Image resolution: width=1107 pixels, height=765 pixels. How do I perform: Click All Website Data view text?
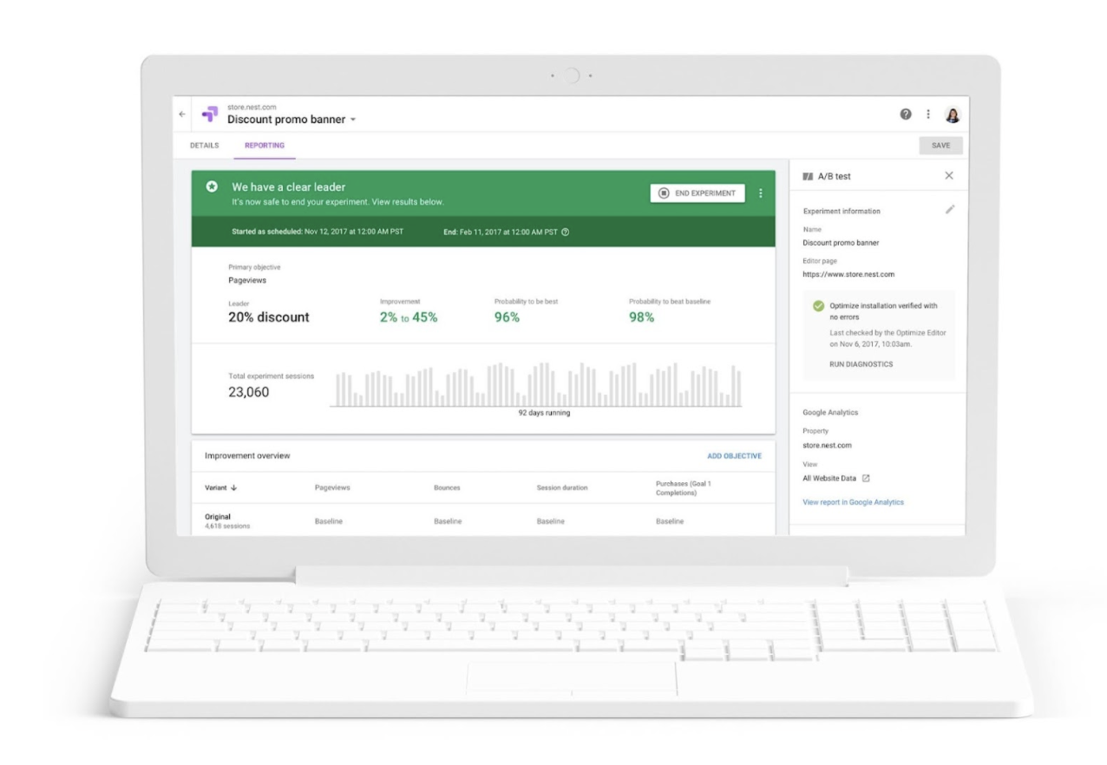(829, 478)
